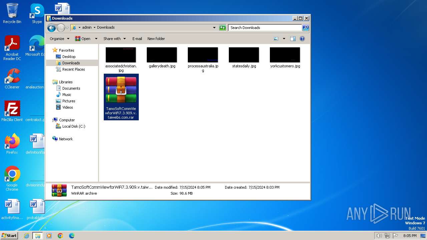Select Recent Places under Favorites
The height and width of the screenshot is (240, 427).
pyautogui.click(x=73, y=69)
